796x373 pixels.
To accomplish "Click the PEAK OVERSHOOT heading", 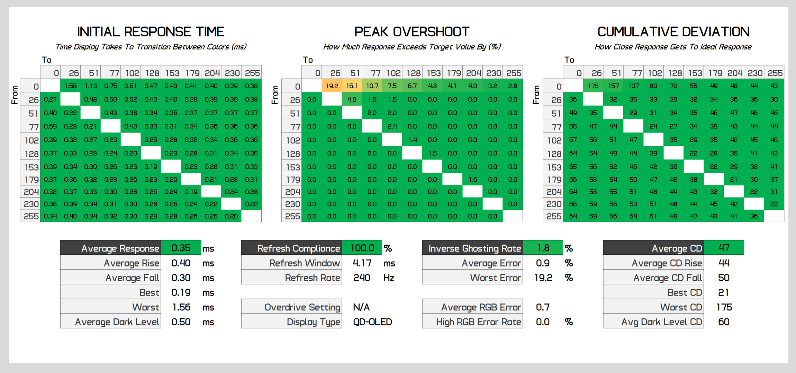I will pos(411,32).
